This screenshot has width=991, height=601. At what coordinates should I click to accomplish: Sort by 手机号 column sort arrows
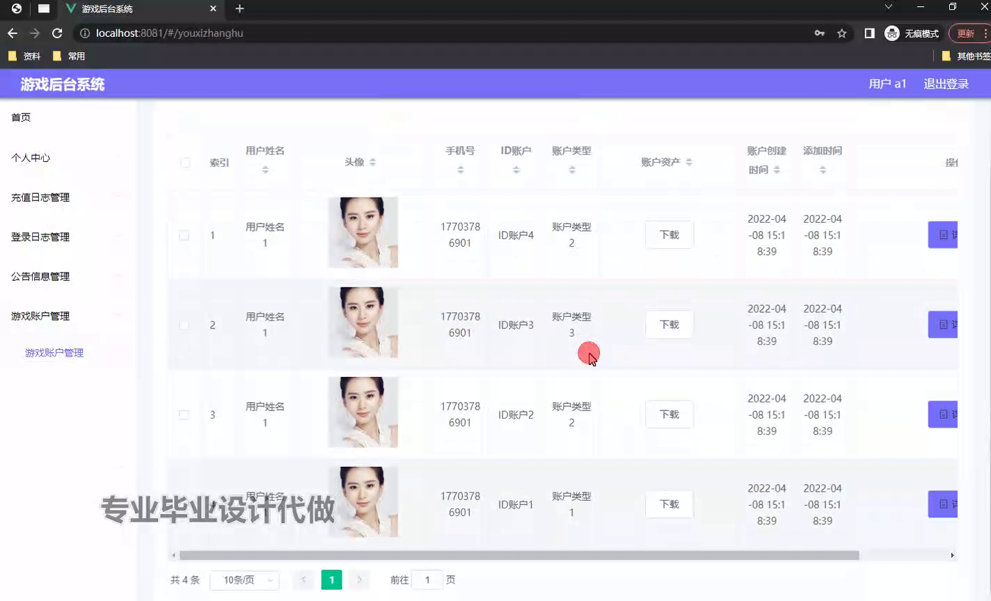pyautogui.click(x=460, y=170)
